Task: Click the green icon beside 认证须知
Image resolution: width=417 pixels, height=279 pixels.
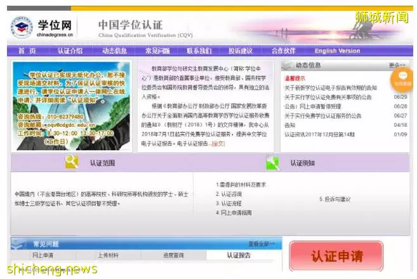Action: pyautogui.click(x=272, y=162)
